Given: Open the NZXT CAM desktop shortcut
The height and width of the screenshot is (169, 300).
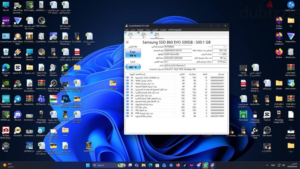Looking at the screenshot, I should click(x=6, y=22).
